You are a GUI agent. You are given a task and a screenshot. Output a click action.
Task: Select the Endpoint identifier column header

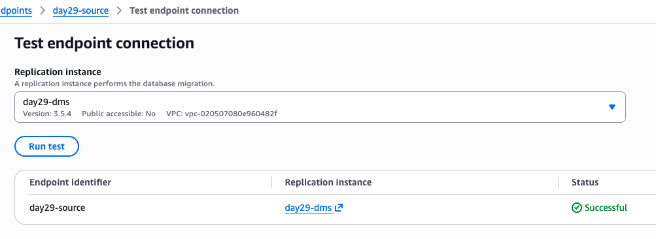[70, 182]
